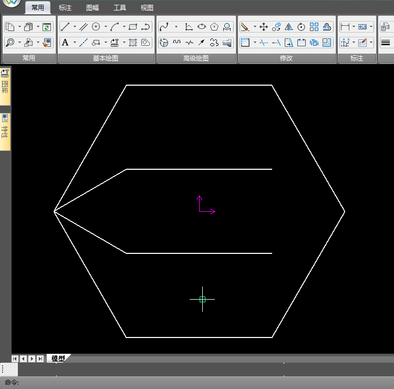Open the Linear dimension dropdown arrow
The height and width of the screenshot is (389, 394).
(354, 26)
